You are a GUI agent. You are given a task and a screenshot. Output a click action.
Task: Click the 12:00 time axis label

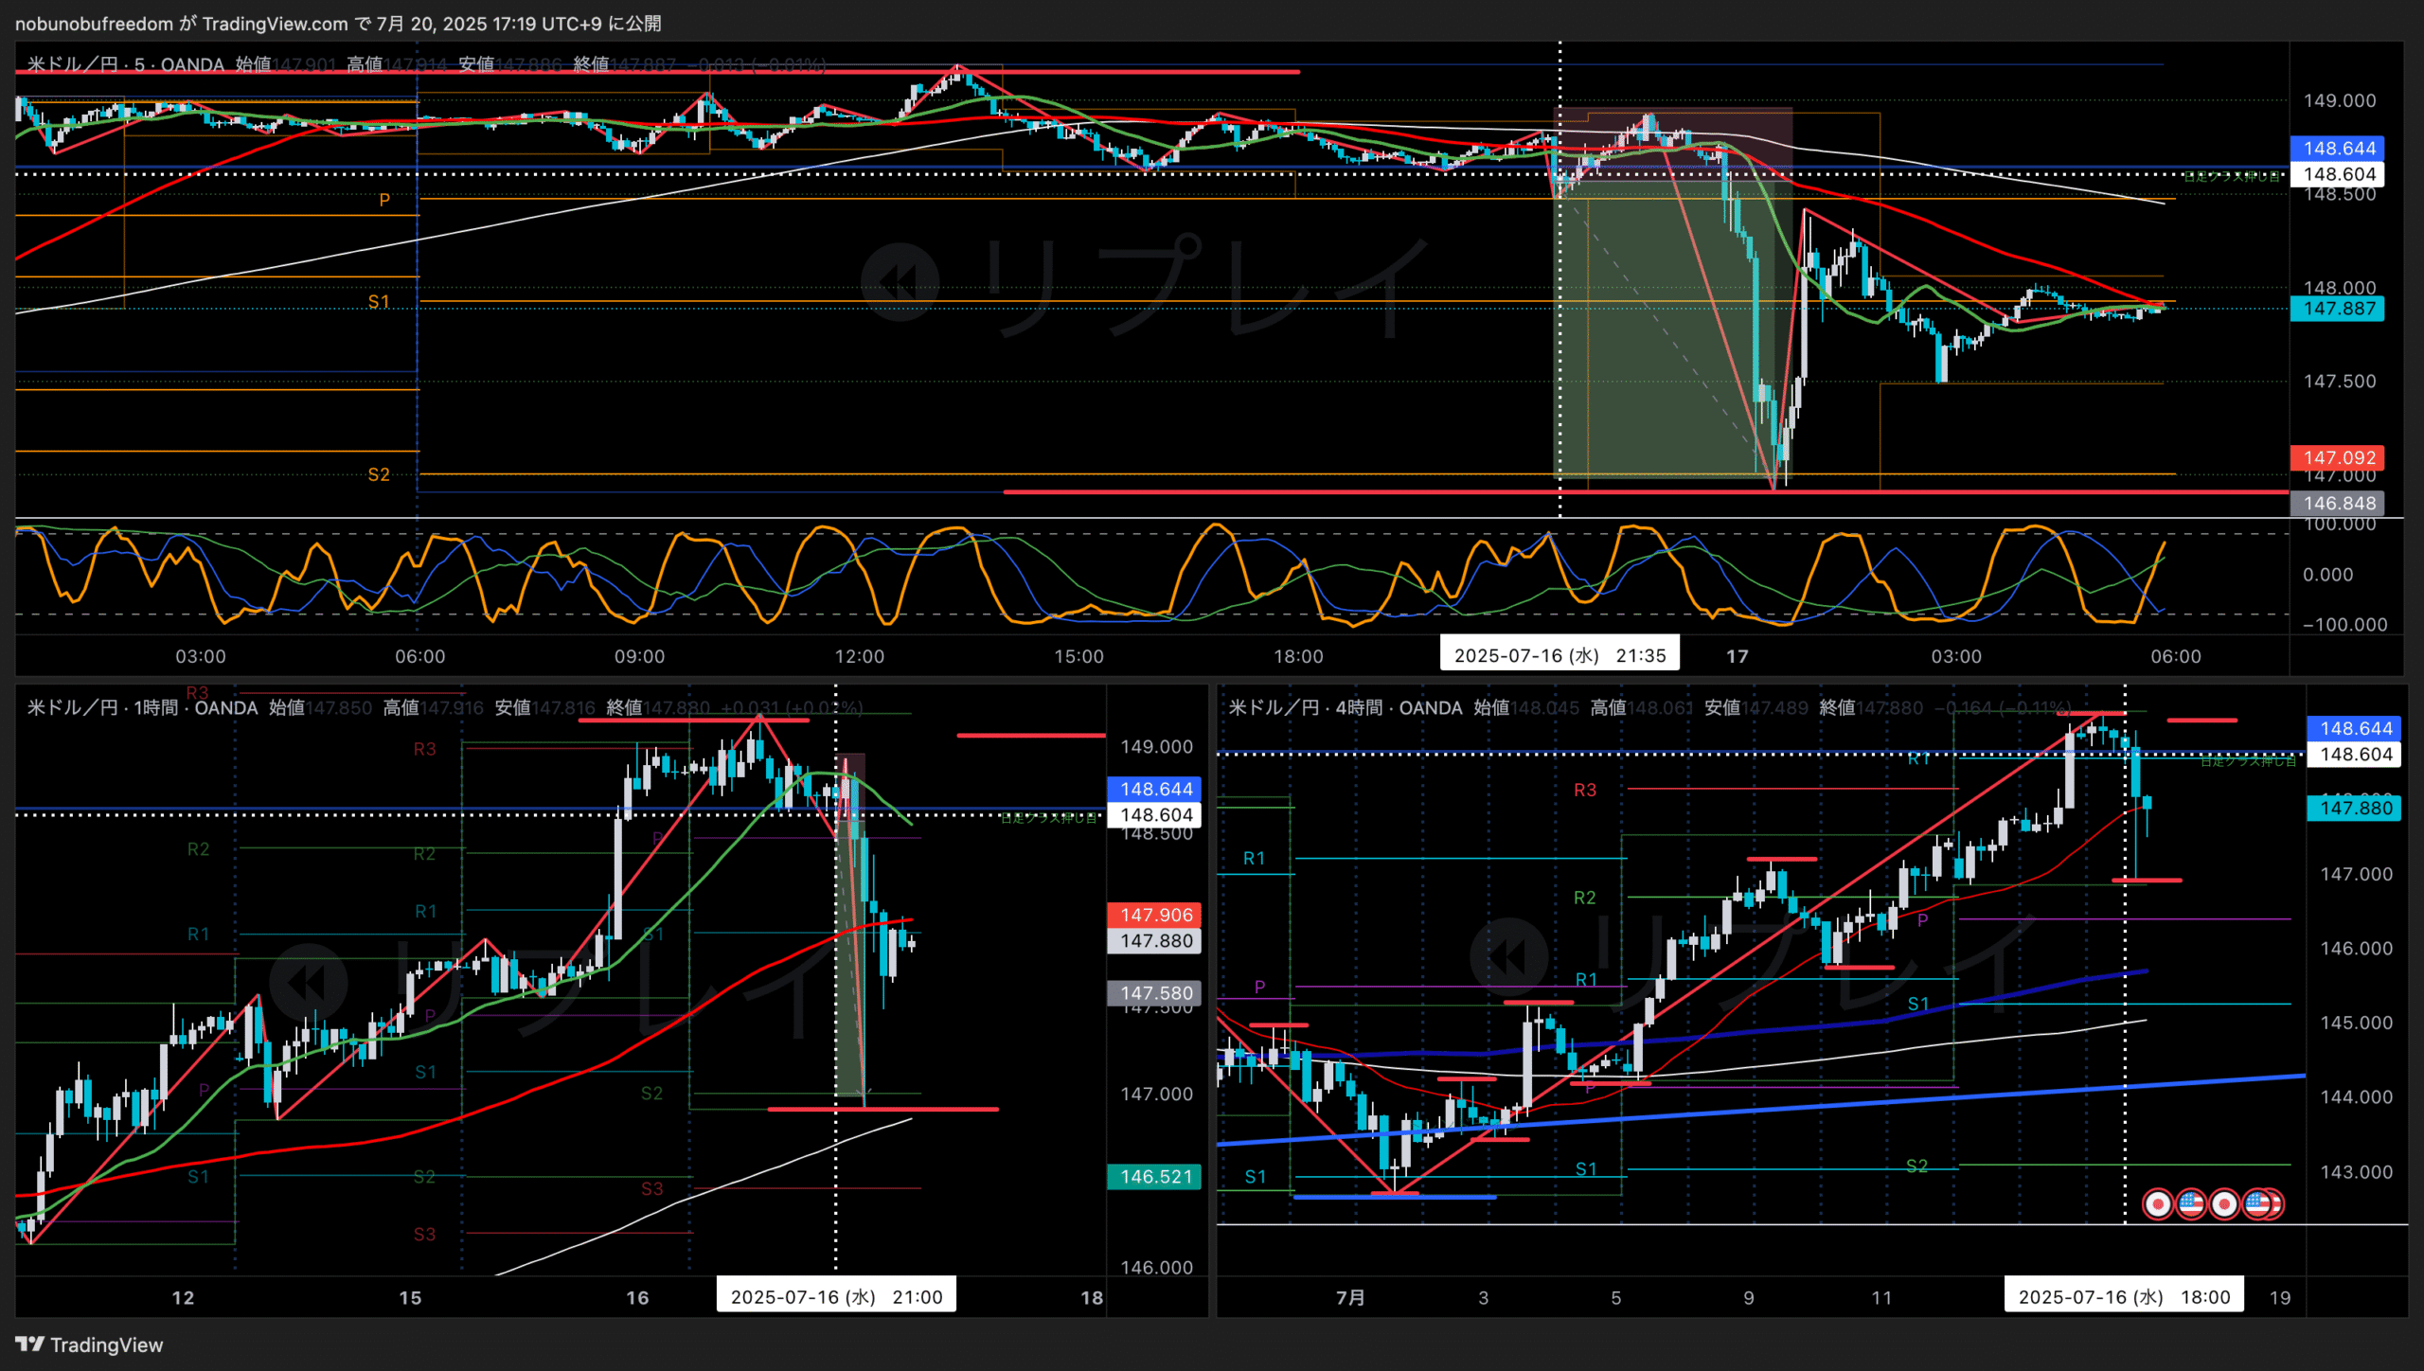click(x=860, y=656)
